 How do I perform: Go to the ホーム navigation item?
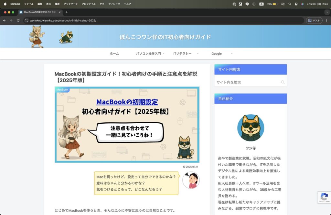coord(114,54)
